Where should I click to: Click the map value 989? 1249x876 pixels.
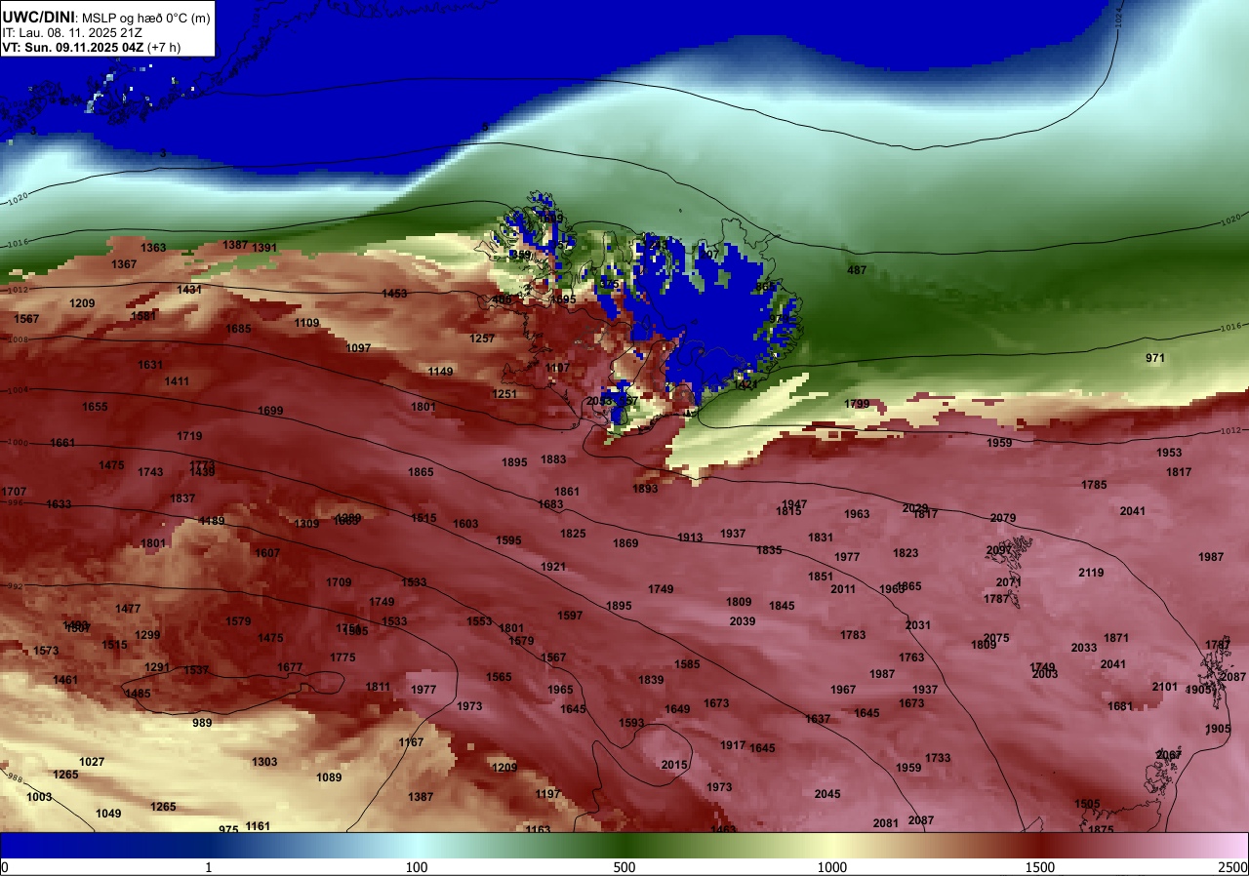pyautogui.click(x=202, y=723)
